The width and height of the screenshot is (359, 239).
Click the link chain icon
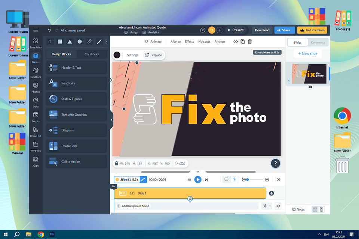235,41
